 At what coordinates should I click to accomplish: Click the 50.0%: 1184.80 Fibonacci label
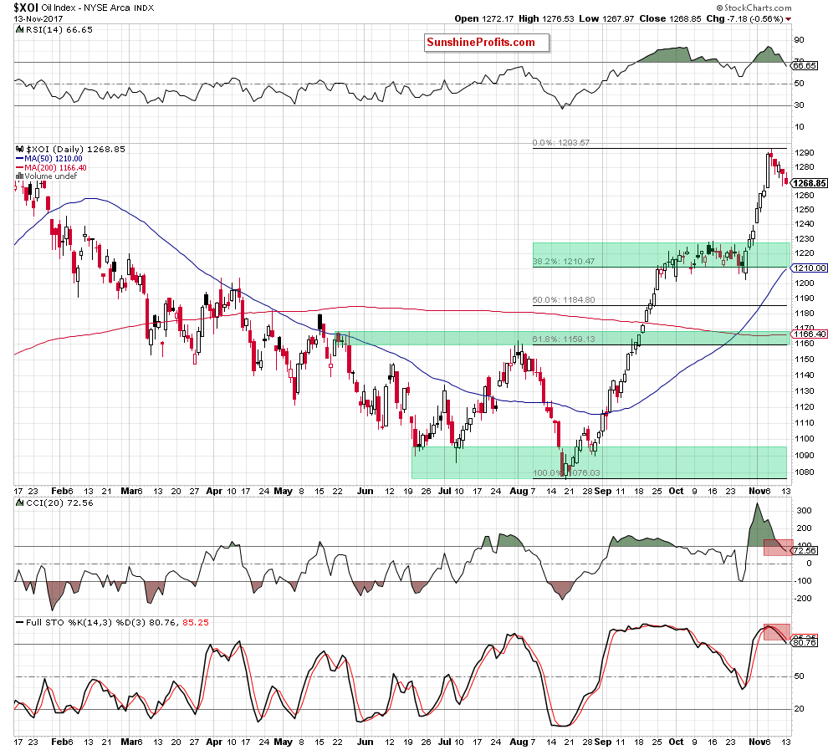click(564, 300)
